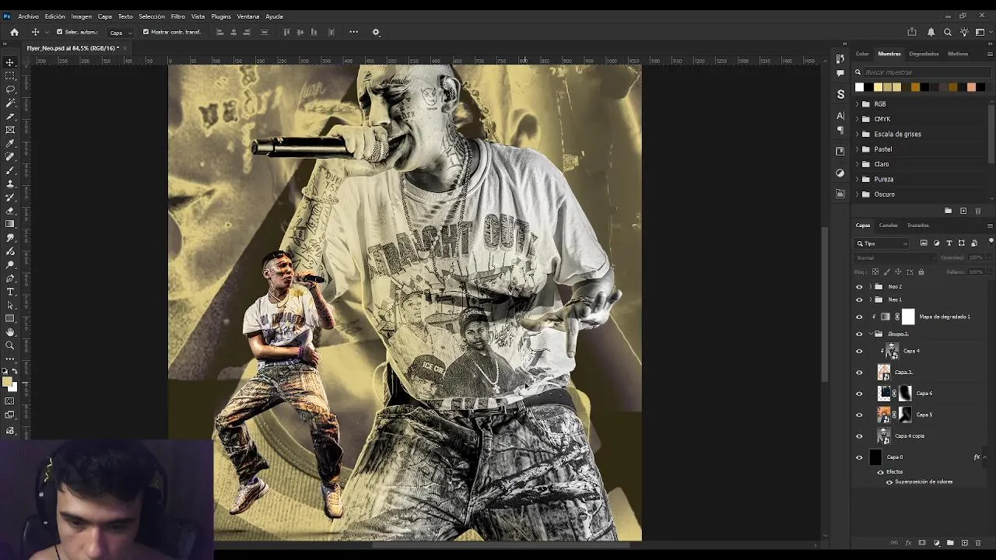The image size is (996, 560).
Task: Select the Horizontal Type tool
Action: pos(10,292)
